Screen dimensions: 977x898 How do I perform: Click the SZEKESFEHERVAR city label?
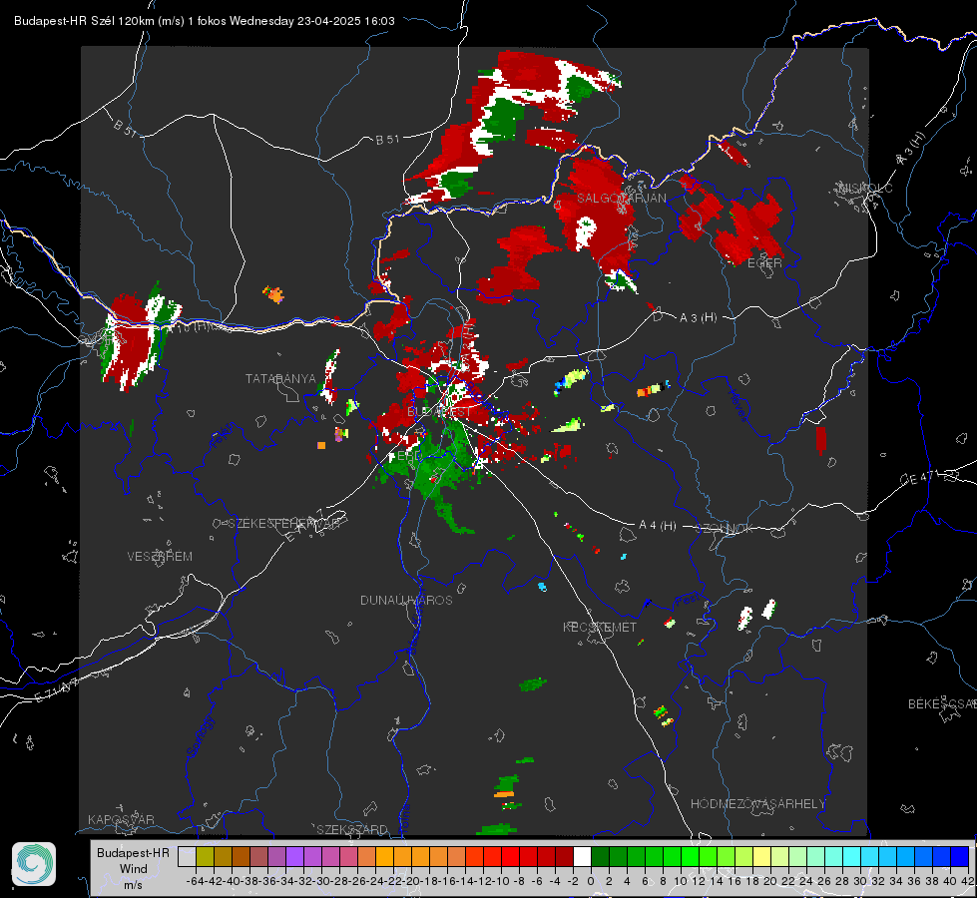click(284, 524)
